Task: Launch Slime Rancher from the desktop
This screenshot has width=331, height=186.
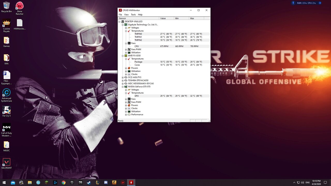Action: (x=20, y=8)
